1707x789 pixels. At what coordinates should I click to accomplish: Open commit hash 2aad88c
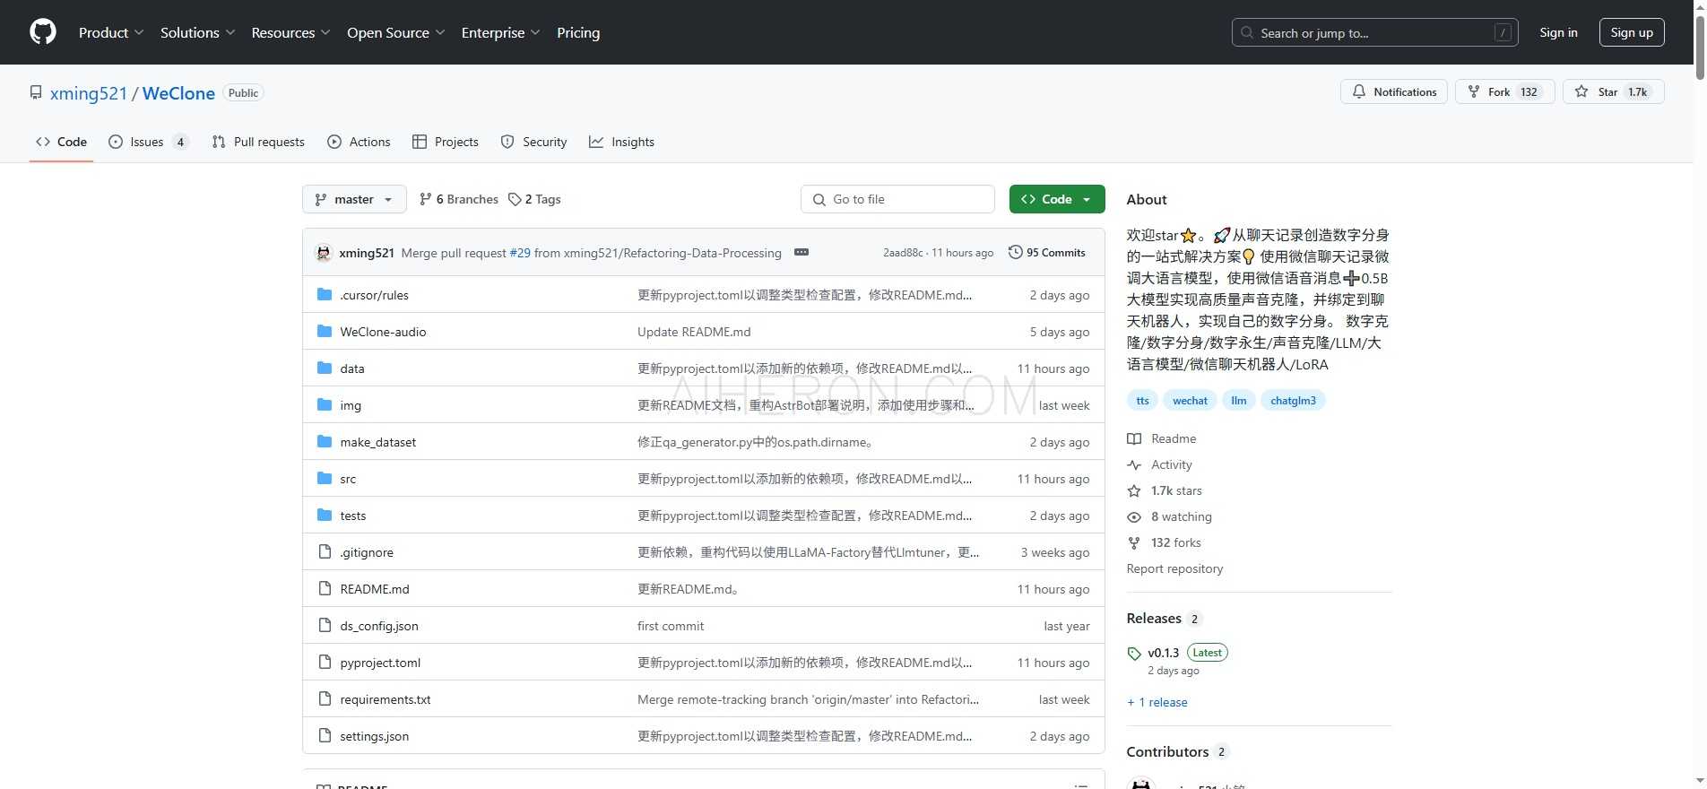coord(903,253)
